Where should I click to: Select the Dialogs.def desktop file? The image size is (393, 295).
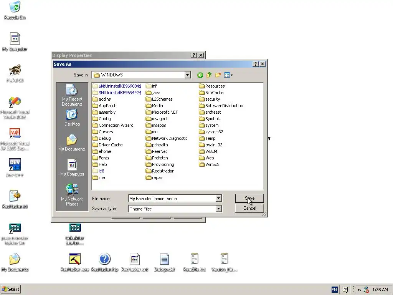click(x=164, y=262)
